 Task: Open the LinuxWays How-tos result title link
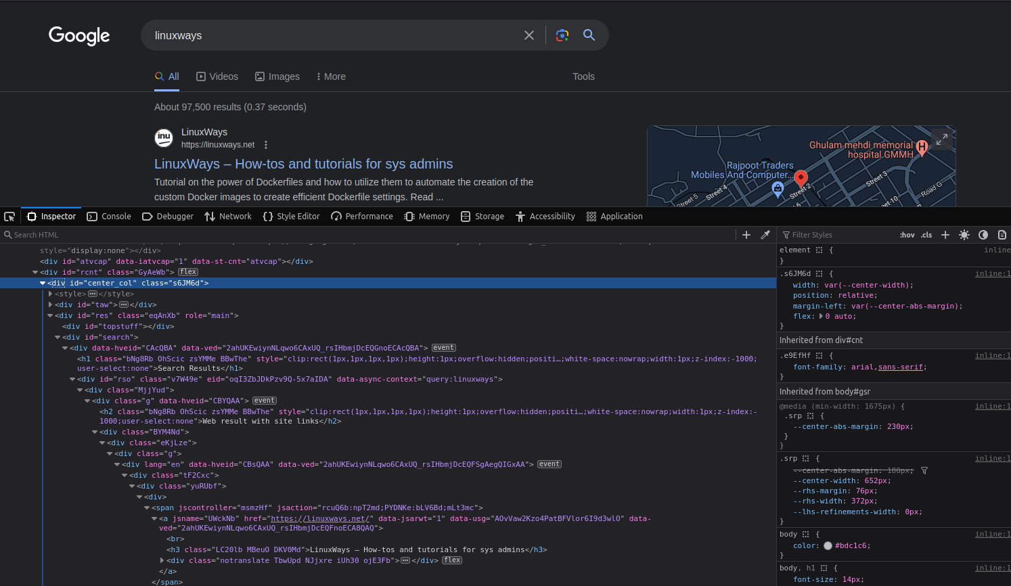tap(304, 164)
